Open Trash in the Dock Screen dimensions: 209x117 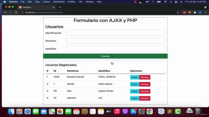(198, 111)
